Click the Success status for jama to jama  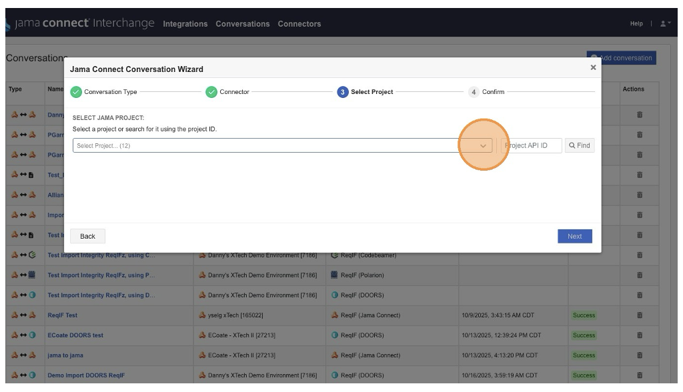(584, 355)
